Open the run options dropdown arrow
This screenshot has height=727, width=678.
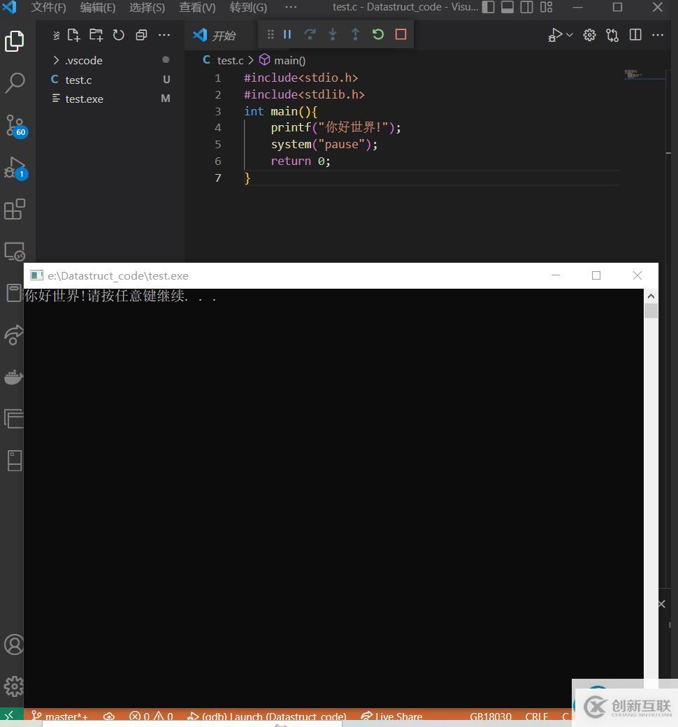(570, 35)
